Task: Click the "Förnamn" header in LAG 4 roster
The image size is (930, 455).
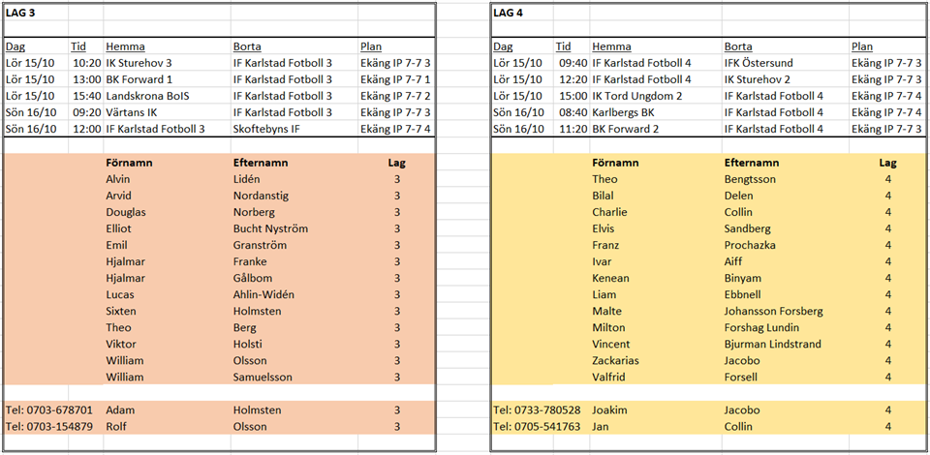Action: pyautogui.click(x=614, y=163)
